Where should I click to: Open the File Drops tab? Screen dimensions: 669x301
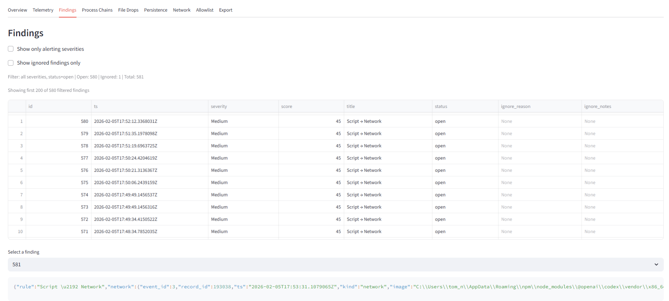128,10
